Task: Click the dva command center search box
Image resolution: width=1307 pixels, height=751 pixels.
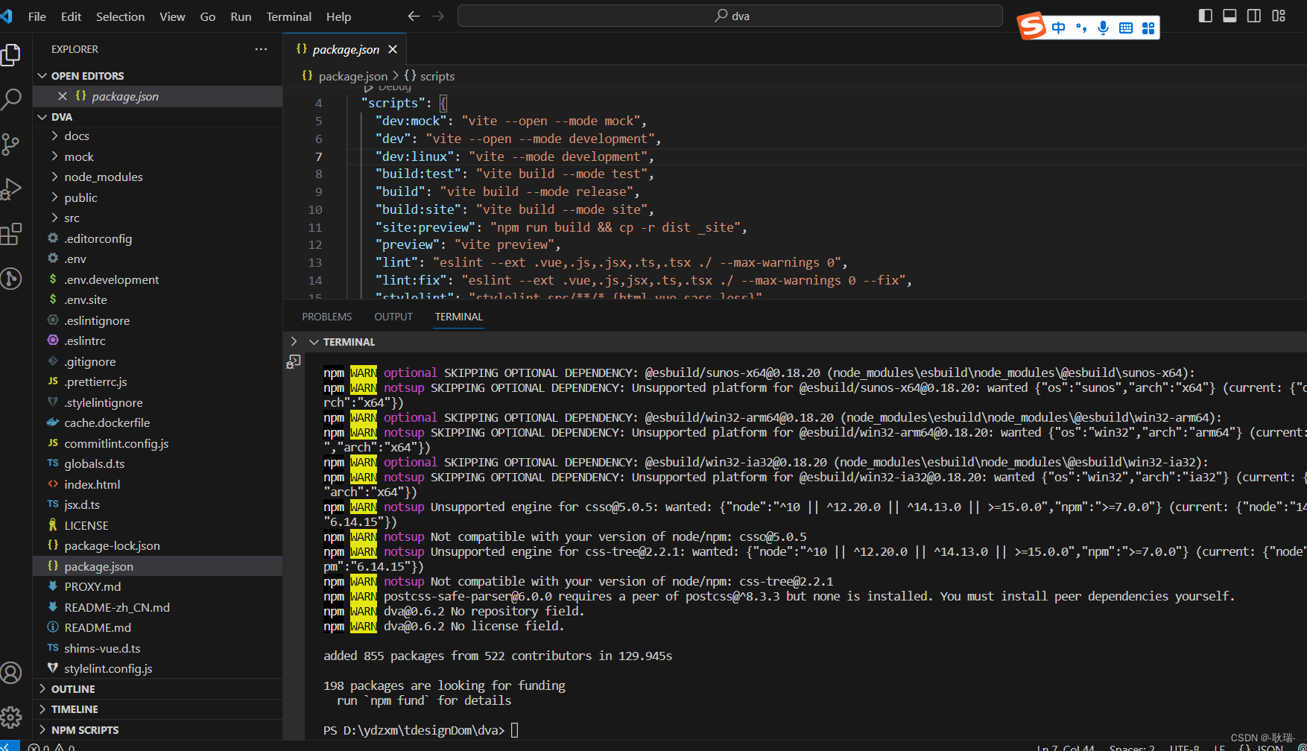Action: [730, 16]
